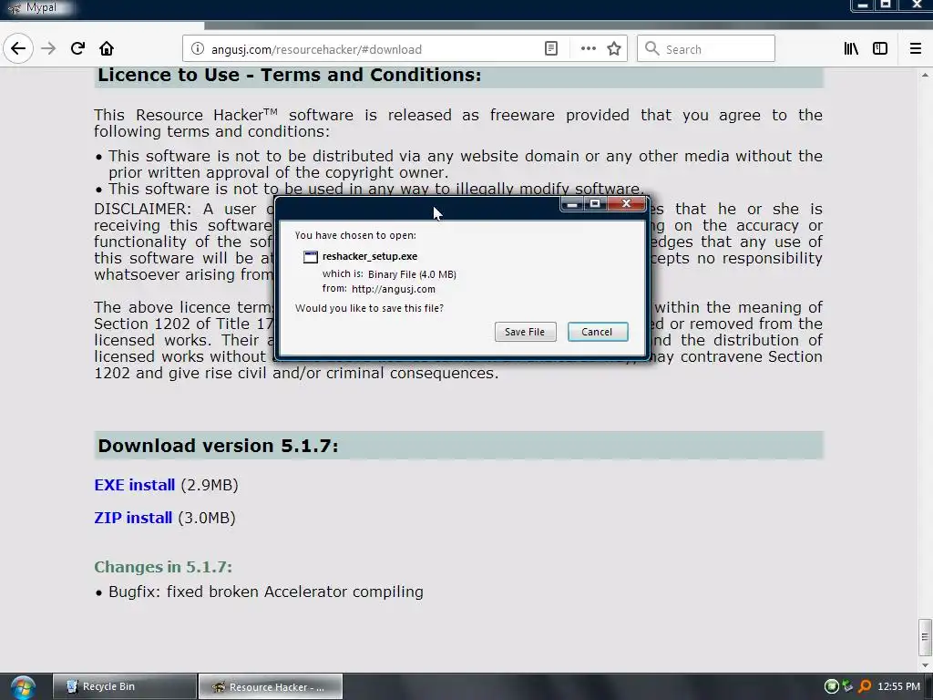933x700 pixels.
Task: Click the 'reshacker_setup.exe' filename text
Action: pos(370,256)
